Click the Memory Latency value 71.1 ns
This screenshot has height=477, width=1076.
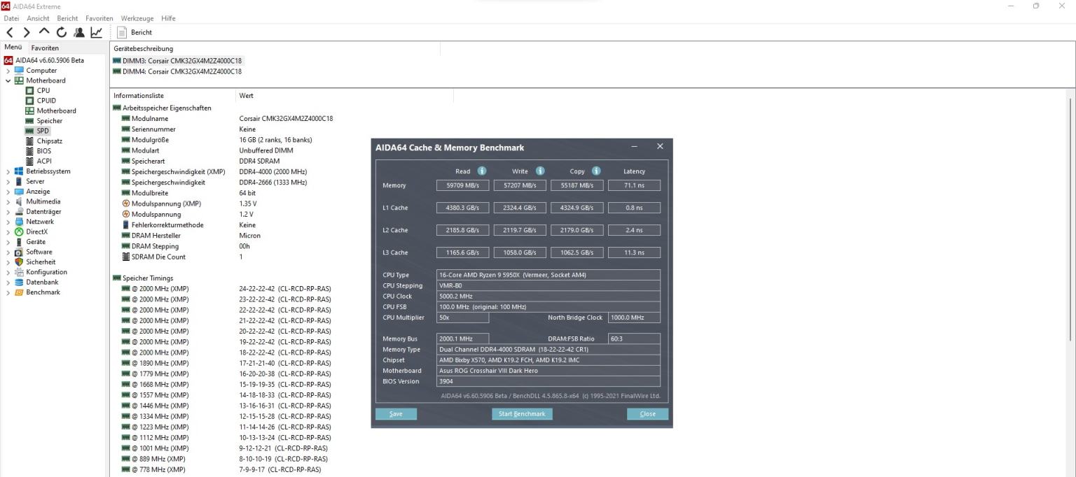pos(634,185)
